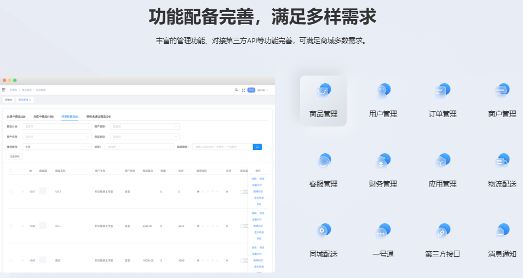Tick the checkbox for product row 1647

[x=10, y=192]
